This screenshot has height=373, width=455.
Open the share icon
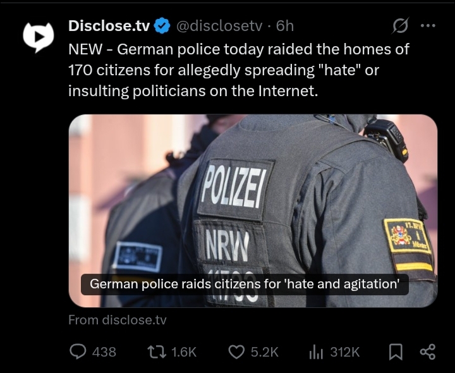click(428, 352)
